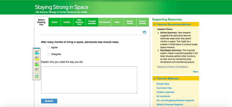Choose the Agree radio button
This screenshot has width=232, height=107.
(49, 48)
